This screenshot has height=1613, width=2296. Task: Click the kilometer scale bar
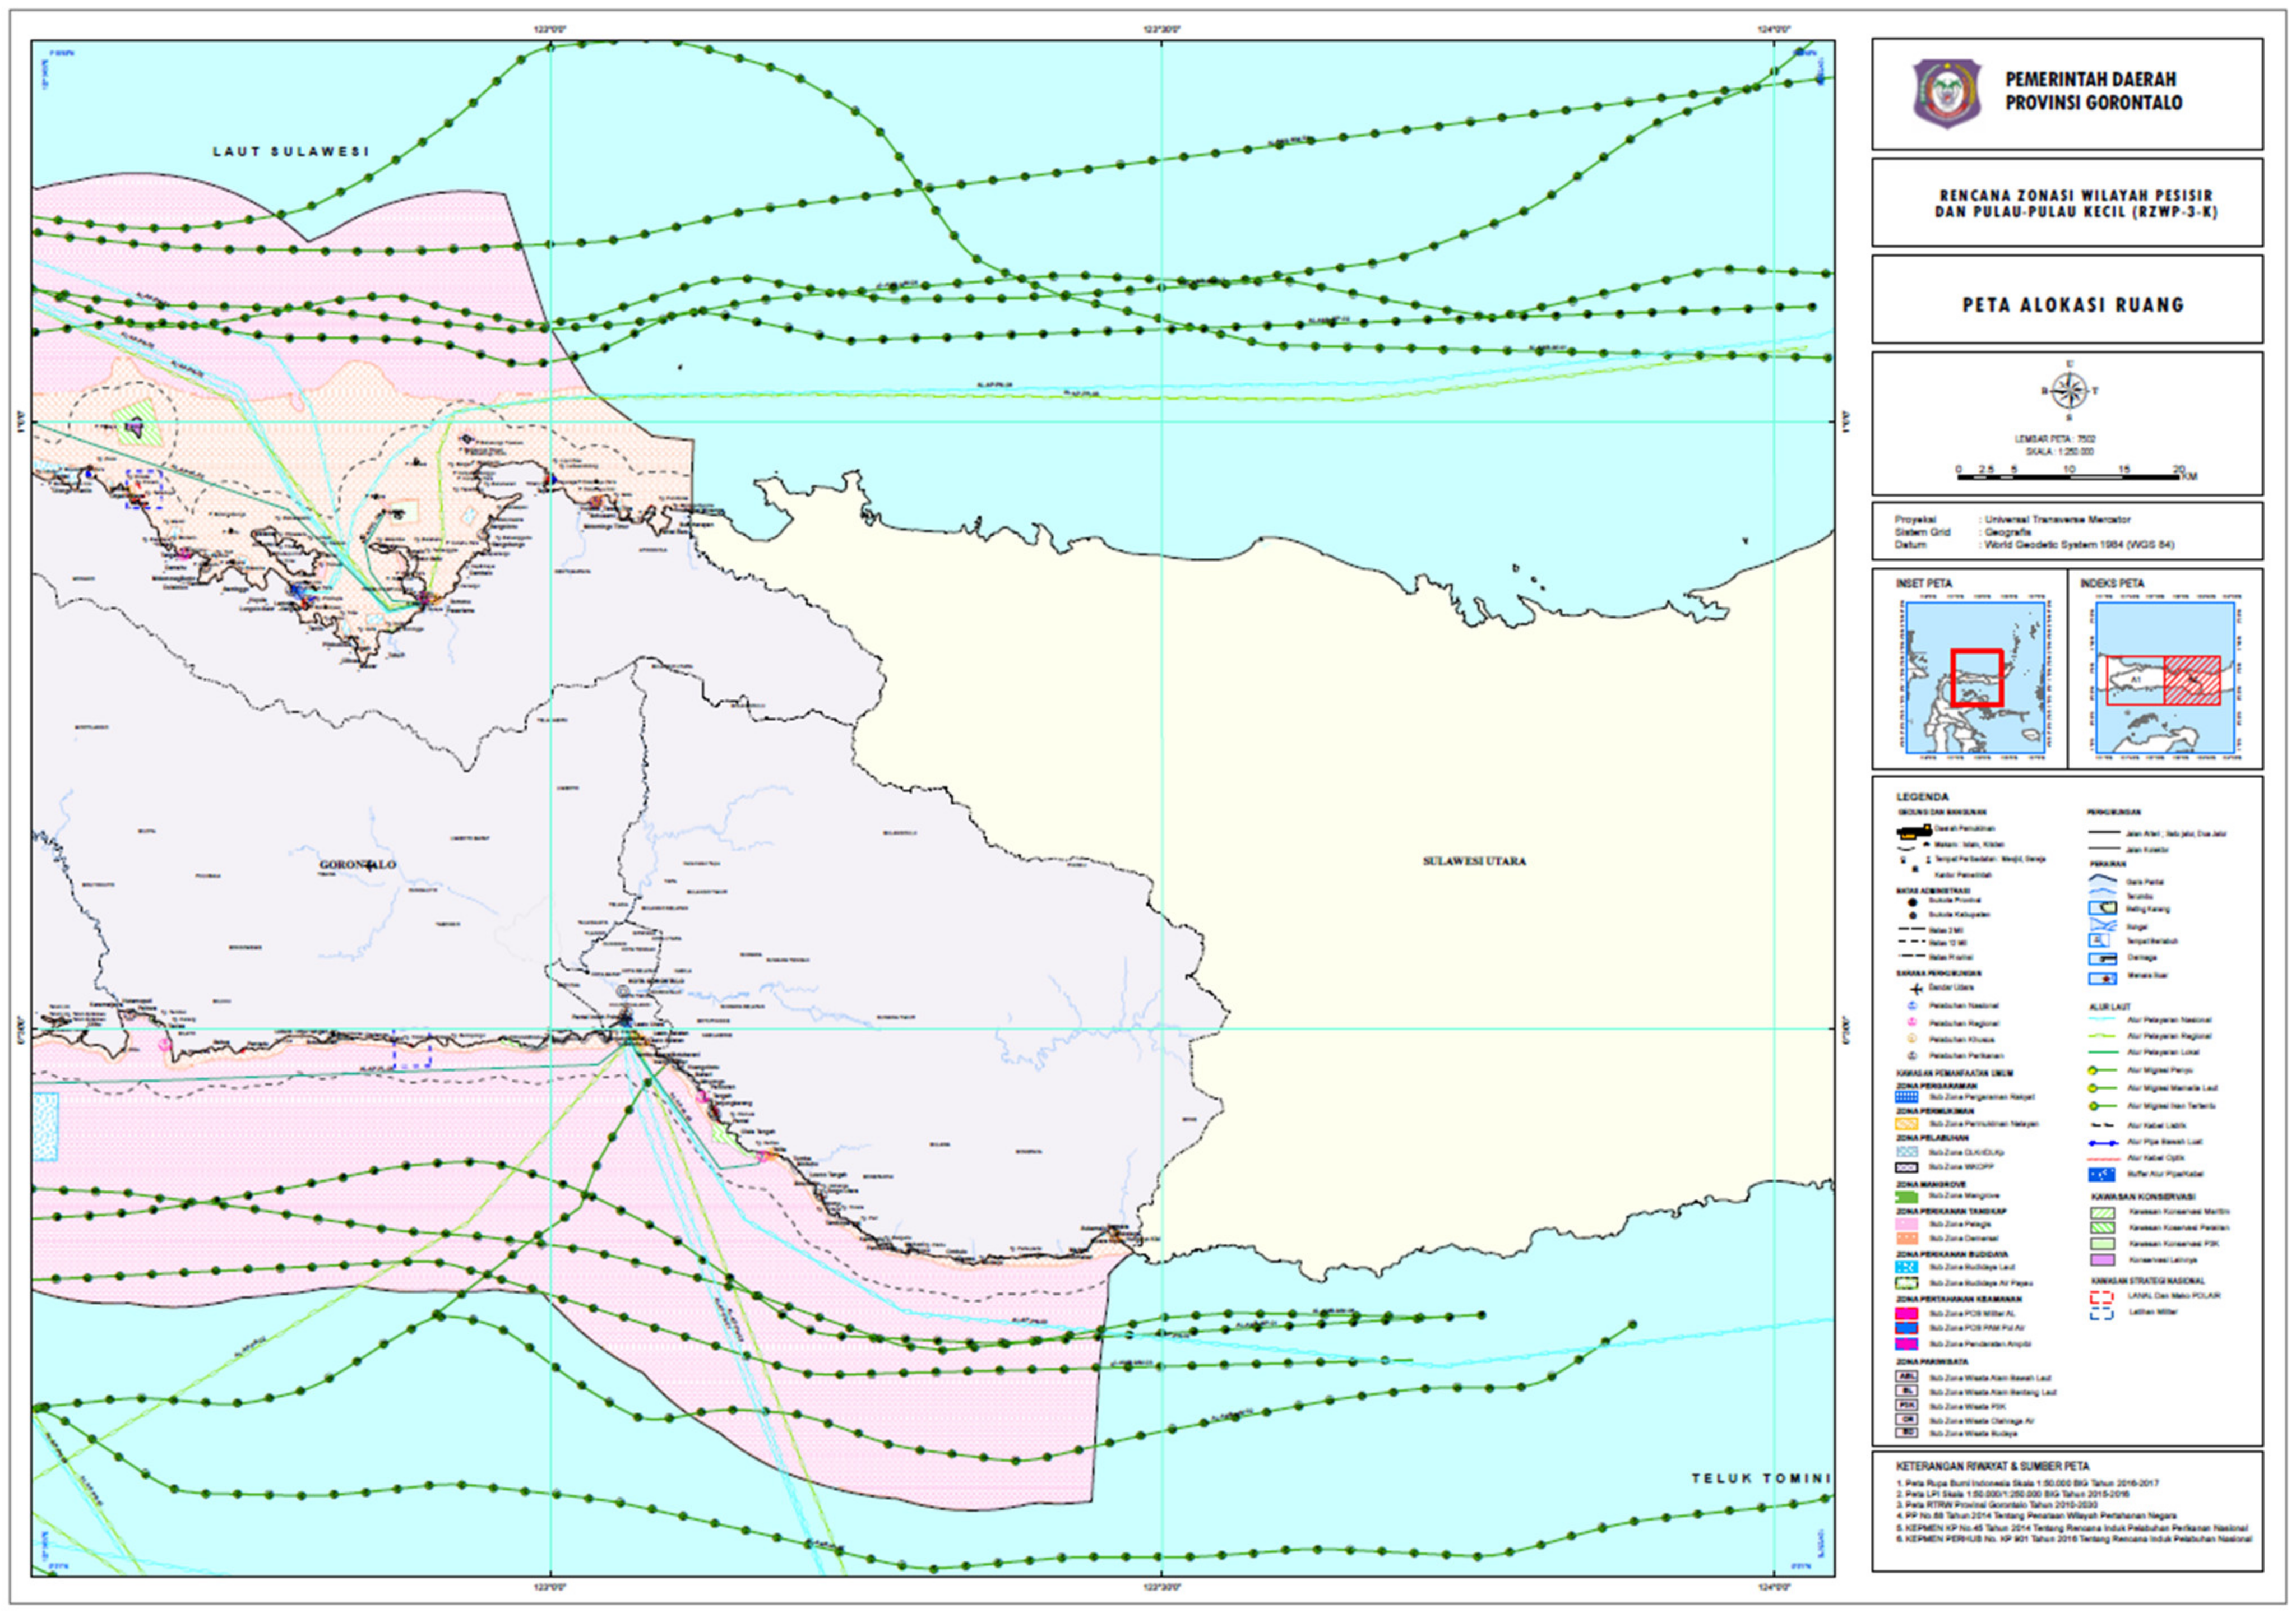coord(2069,476)
